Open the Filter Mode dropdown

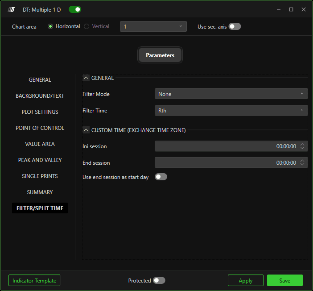pyautogui.click(x=231, y=94)
